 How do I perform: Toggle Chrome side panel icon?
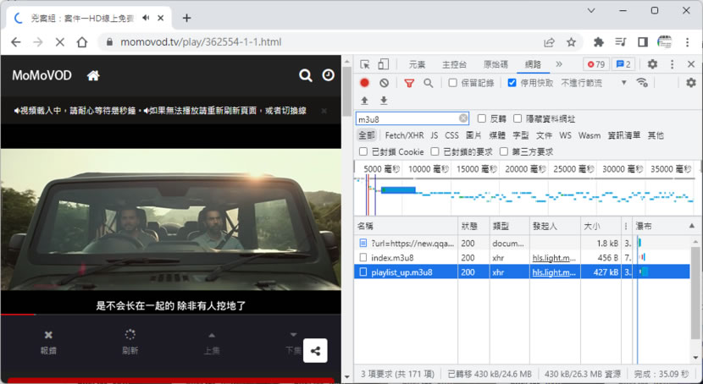pyautogui.click(x=643, y=42)
